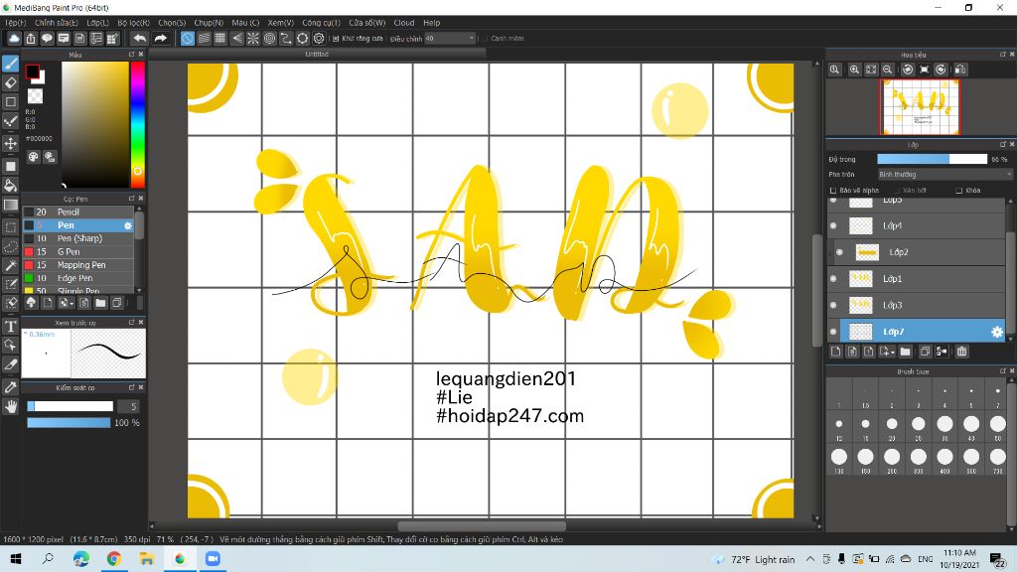1017x572 pixels.
Task: Click the Độ trong opacity slider
Action: tap(932, 159)
